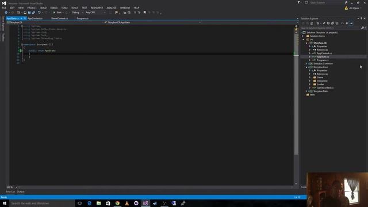
Task: Expand the Loader folder
Action: pyautogui.click(x=310, y=85)
